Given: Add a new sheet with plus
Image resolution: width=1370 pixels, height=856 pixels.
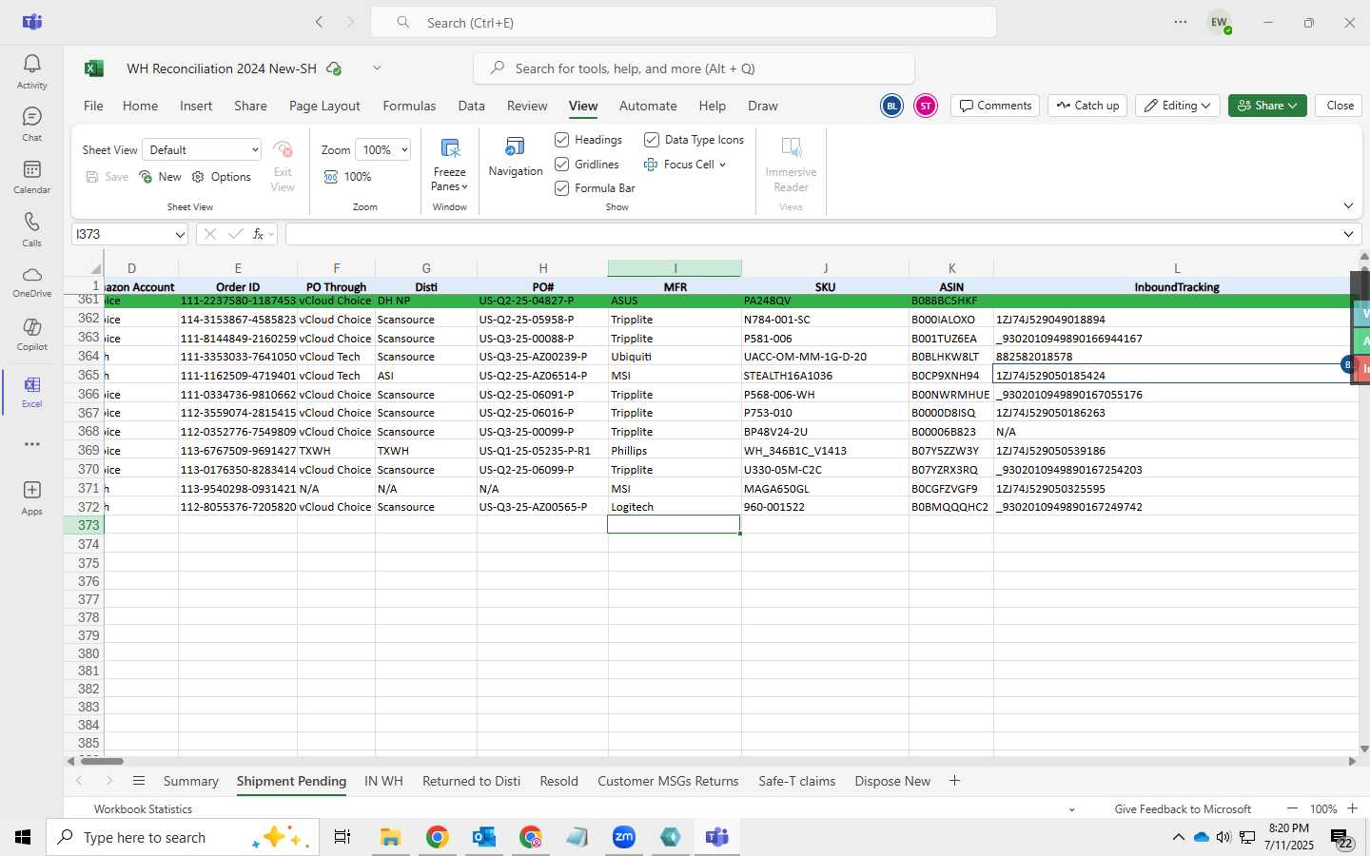Looking at the screenshot, I should point(954,781).
